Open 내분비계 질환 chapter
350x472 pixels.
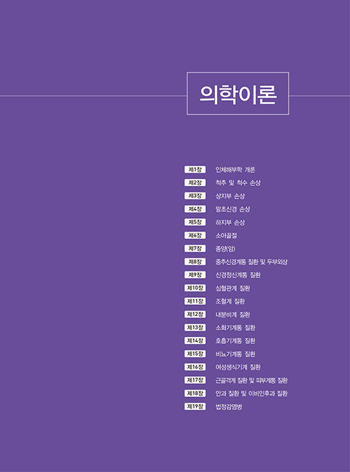(x=232, y=315)
